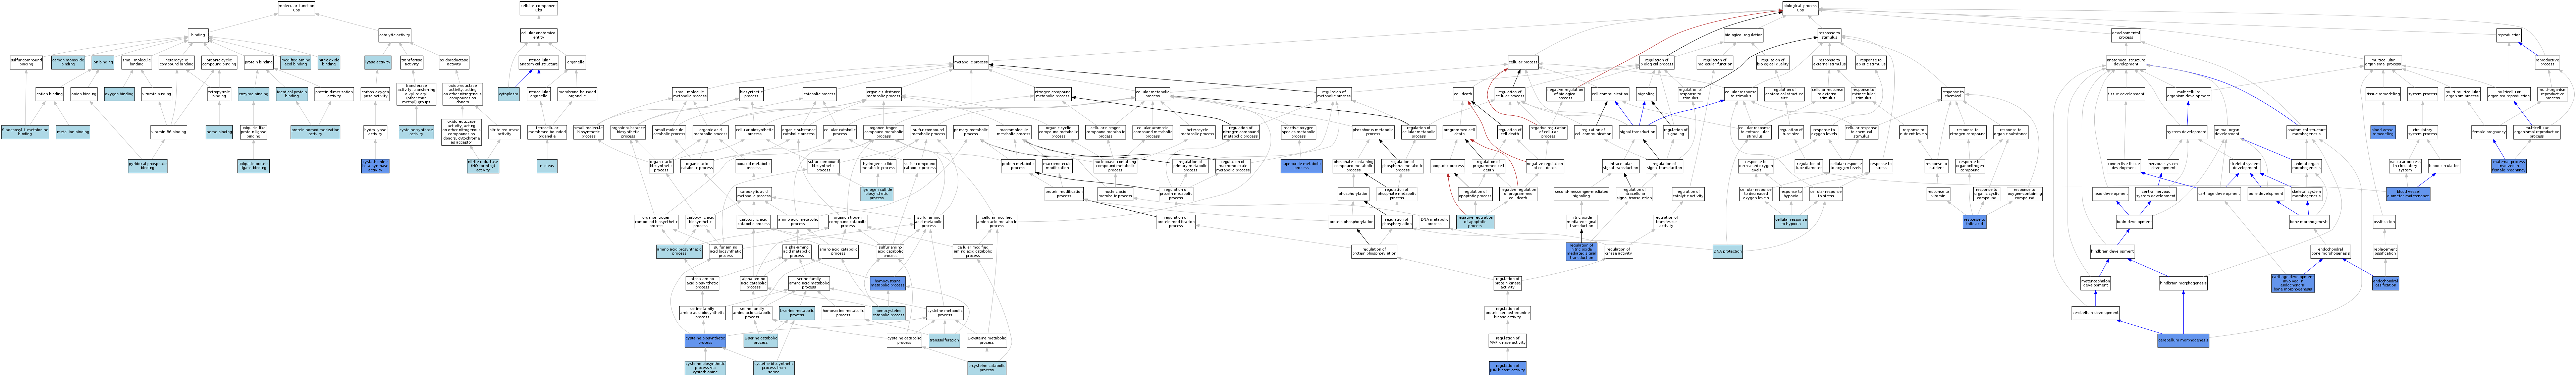Click the 'vitamin B6 binding' node
Image resolution: width=2576 pixels, height=377 pixels.
[169, 132]
